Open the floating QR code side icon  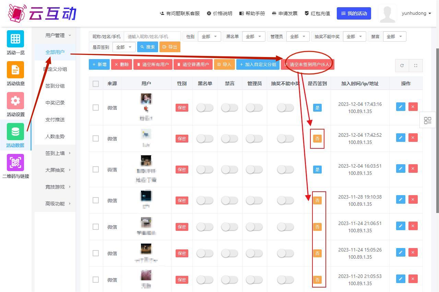[x=428, y=121]
